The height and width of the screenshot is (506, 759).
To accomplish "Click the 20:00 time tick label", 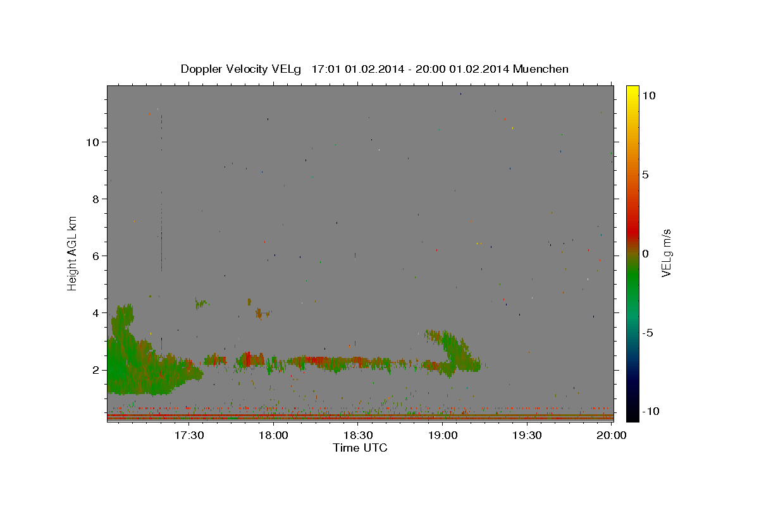I will pos(612,436).
